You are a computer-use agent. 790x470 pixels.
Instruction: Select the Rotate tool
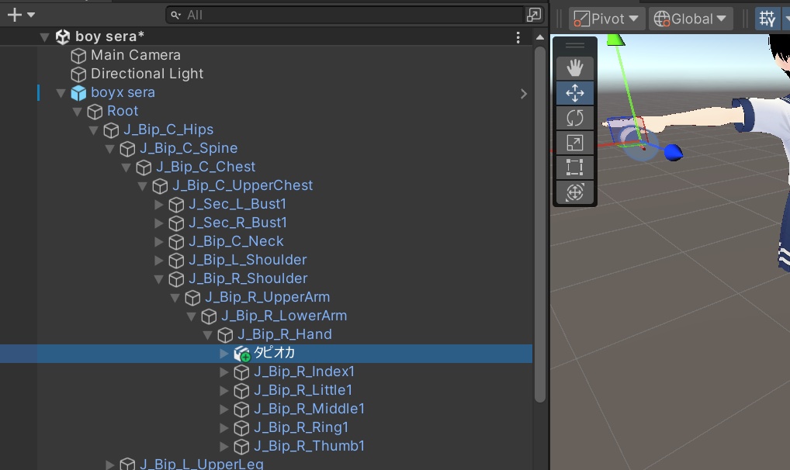tap(575, 118)
